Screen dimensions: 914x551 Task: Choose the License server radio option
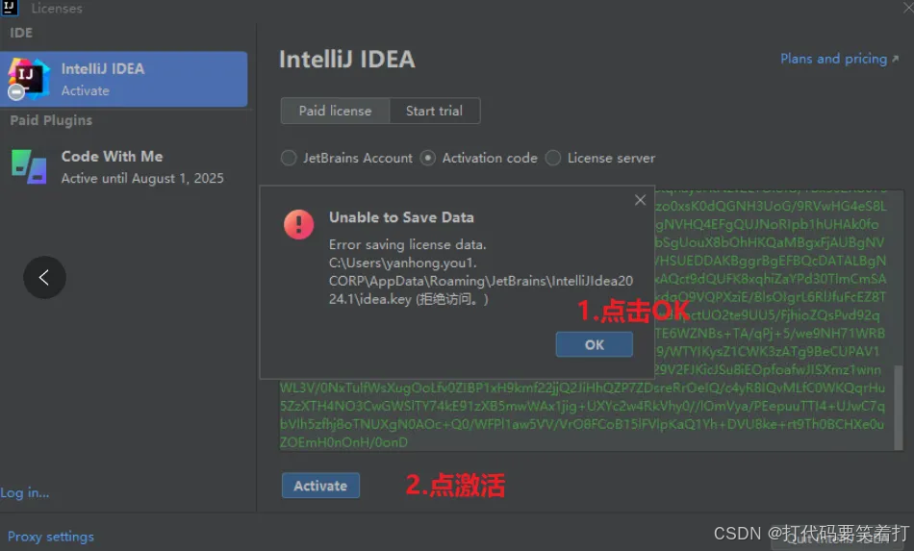600,158
